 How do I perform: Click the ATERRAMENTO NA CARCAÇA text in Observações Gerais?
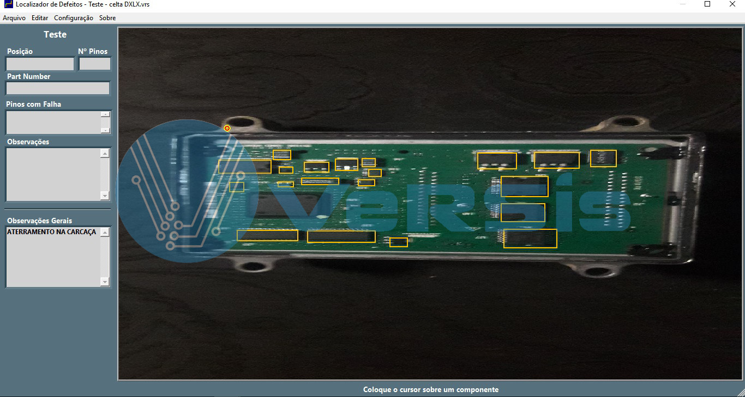coord(51,232)
